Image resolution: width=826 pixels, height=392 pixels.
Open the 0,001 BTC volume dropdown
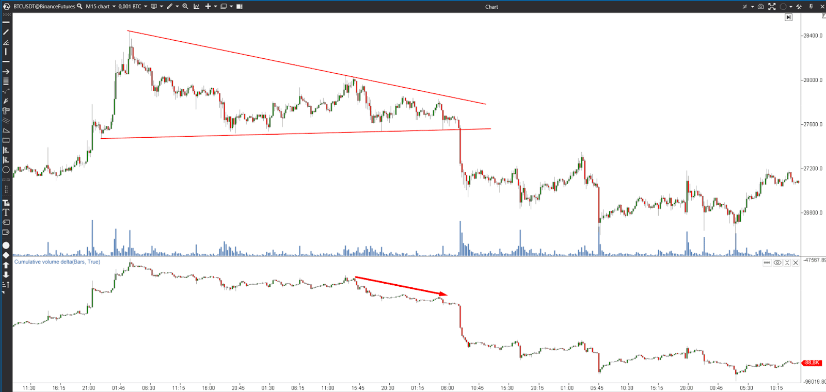133,6
